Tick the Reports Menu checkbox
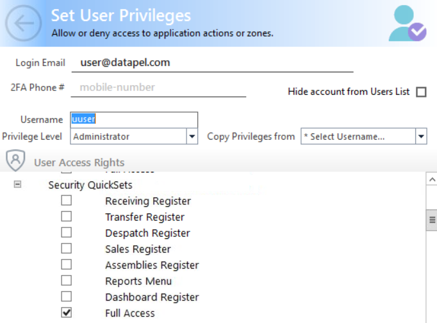The width and height of the screenshot is (437, 323). 67,280
